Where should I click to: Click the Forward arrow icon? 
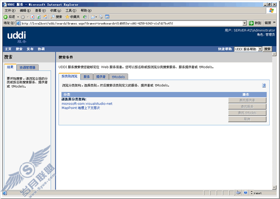pyautogui.click(x=23, y=17)
